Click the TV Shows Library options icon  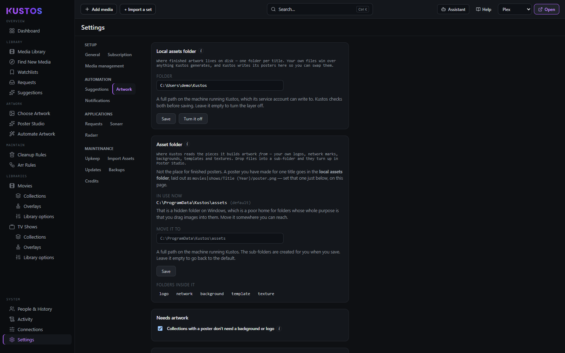[18, 257]
